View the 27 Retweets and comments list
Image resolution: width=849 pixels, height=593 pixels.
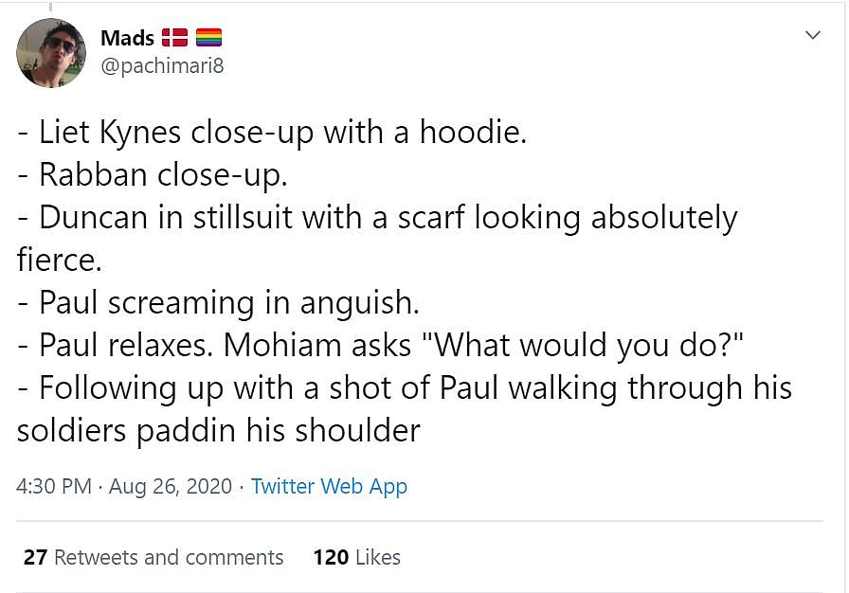[154, 557]
